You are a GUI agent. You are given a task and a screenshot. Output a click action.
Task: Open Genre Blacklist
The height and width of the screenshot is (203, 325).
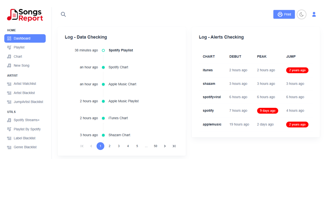(x=25, y=147)
